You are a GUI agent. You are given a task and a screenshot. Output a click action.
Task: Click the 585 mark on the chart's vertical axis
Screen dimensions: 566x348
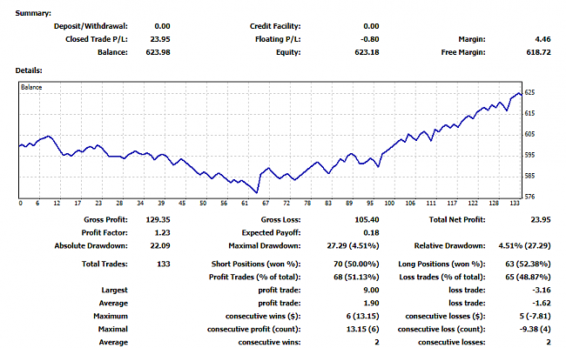tap(529, 176)
